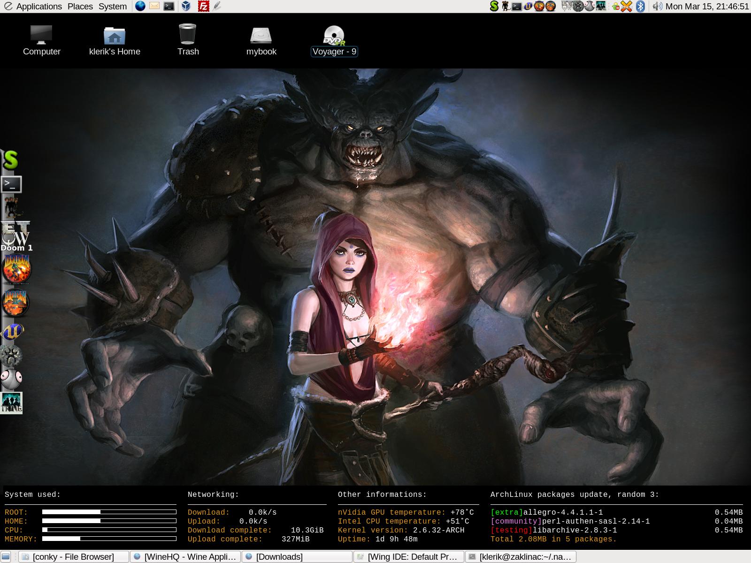Click the Intel CPU temperature reading
Viewport: 751px width, 563px height.
[x=404, y=521]
